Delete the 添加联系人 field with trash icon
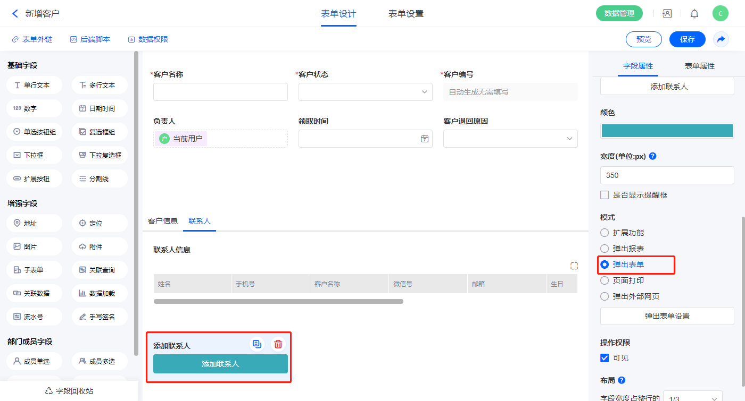This screenshot has width=745, height=401. [278, 344]
